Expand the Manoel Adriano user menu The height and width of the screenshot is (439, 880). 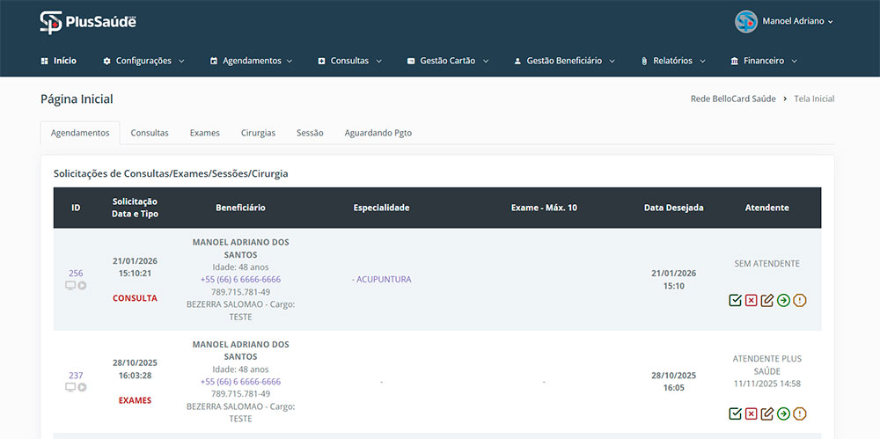(x=785, y=21)
